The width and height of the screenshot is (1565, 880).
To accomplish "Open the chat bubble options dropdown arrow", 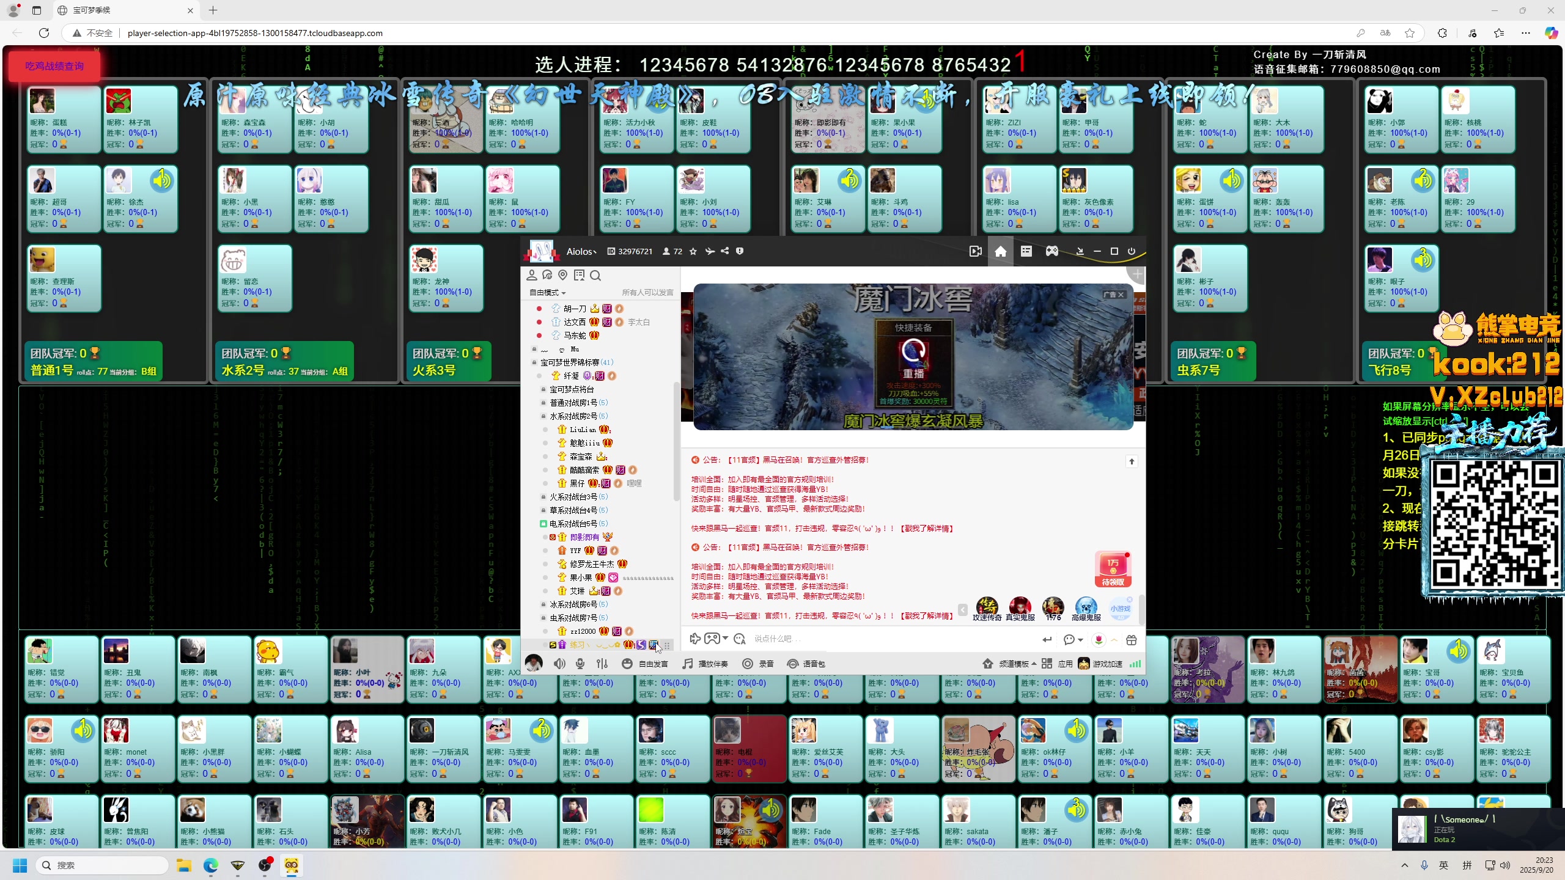I will point(1081,640).
